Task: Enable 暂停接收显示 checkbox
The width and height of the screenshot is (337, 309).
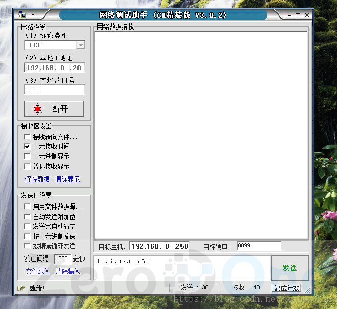Action: tap(27, 166)
